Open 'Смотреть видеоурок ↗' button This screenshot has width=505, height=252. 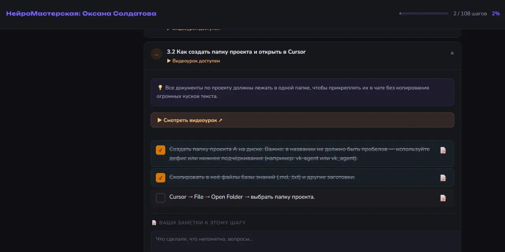[302, 120]
